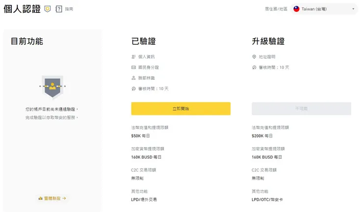Click the 地址證明 location pin icon

pos(254,57)
